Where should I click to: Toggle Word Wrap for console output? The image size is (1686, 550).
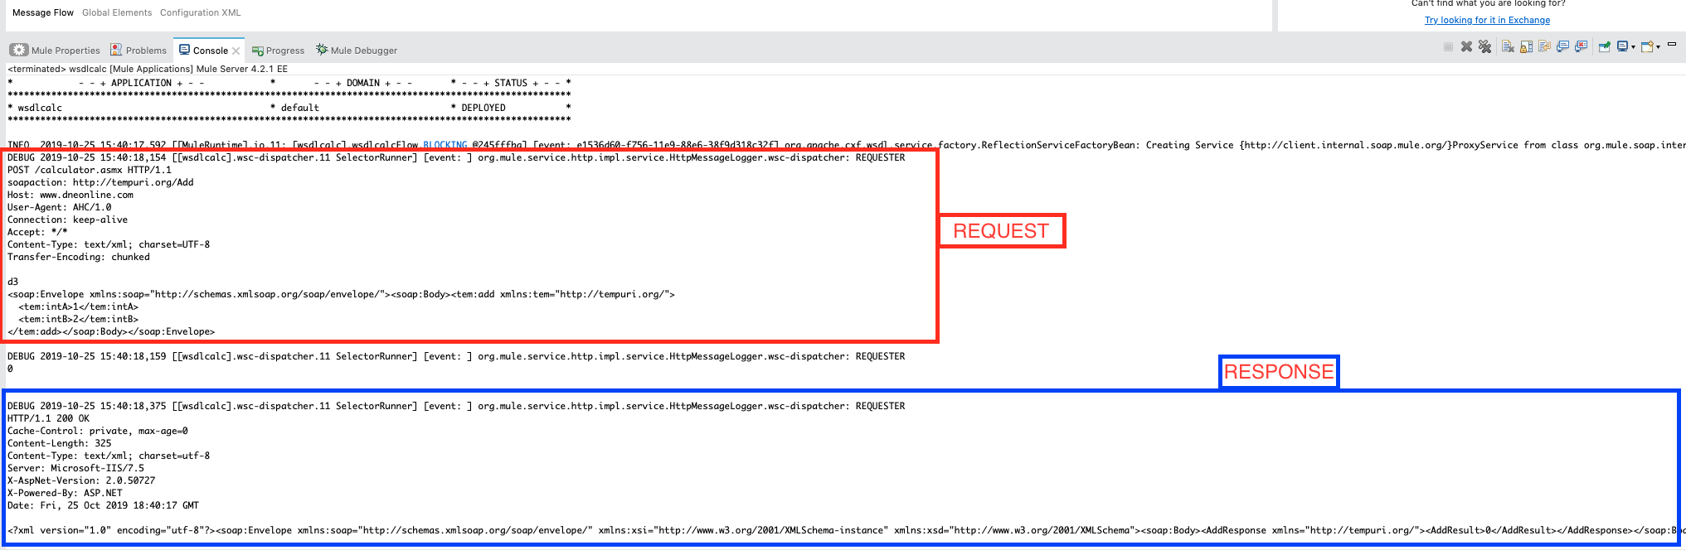[x=1544, y=46]
